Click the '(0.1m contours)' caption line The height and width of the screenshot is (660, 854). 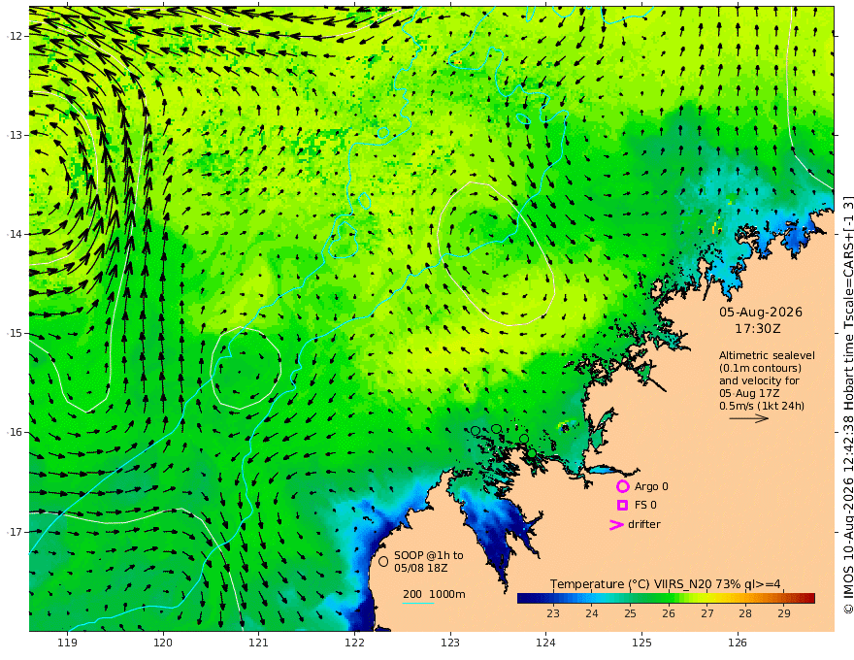tap(760, 369)
